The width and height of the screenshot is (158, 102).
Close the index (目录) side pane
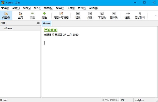(x=38, y=23)
